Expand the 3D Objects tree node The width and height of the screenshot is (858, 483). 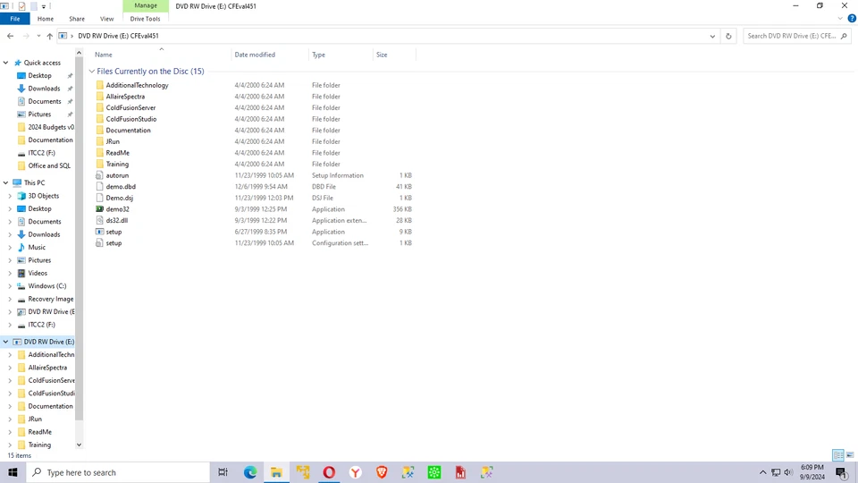[10, 196]
